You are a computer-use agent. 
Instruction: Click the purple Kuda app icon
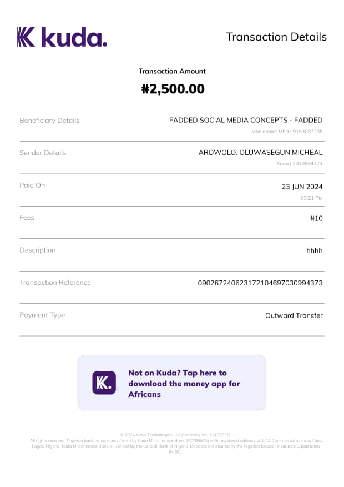[104, 383]
